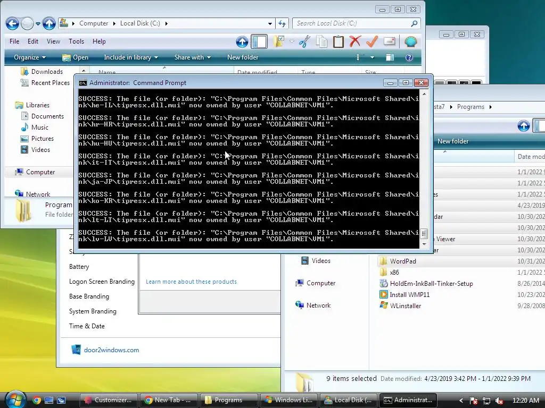Click blue Up button in Programs window

point(524,125)
